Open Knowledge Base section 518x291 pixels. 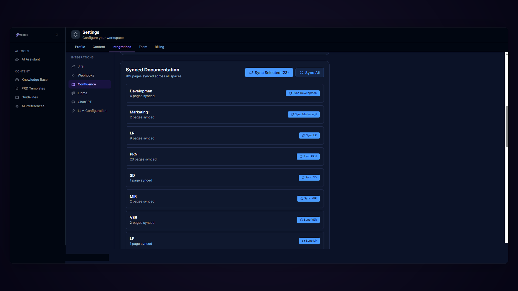34,79
